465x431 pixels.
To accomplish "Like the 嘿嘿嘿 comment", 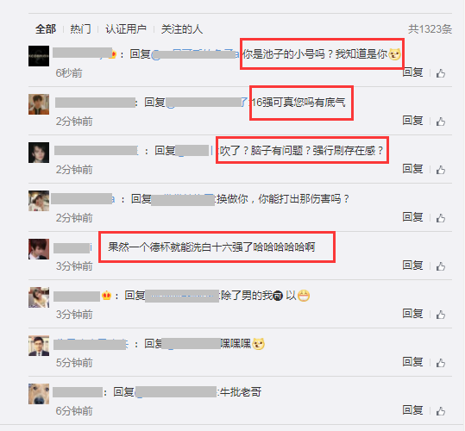I will [x=441, y=363].
